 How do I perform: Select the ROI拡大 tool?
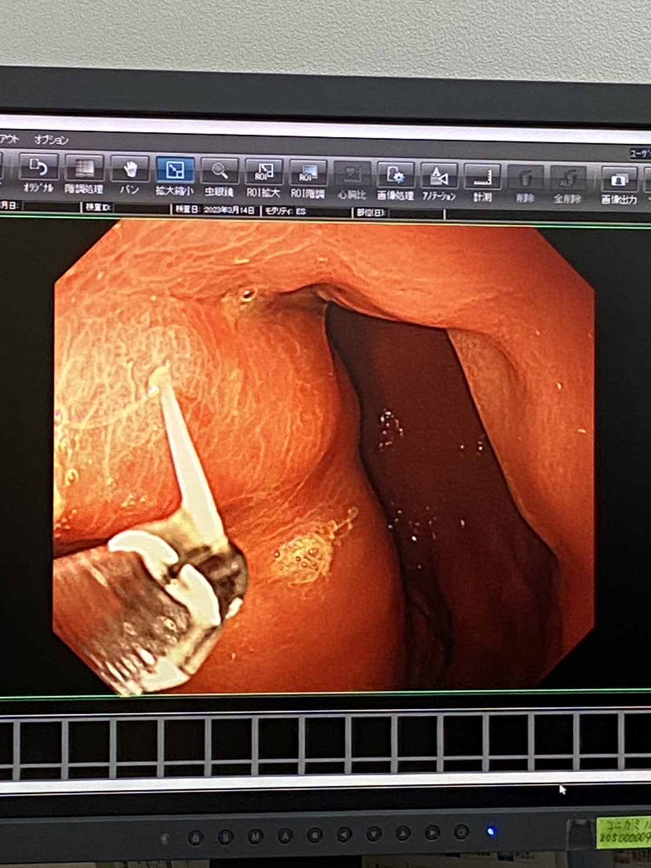[x=263, y=174]
